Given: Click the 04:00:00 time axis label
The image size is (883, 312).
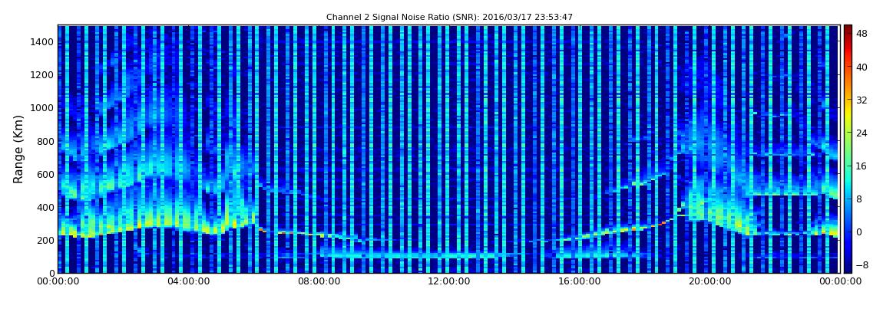Looking at the screenshot, I should (x=187, y=281).
